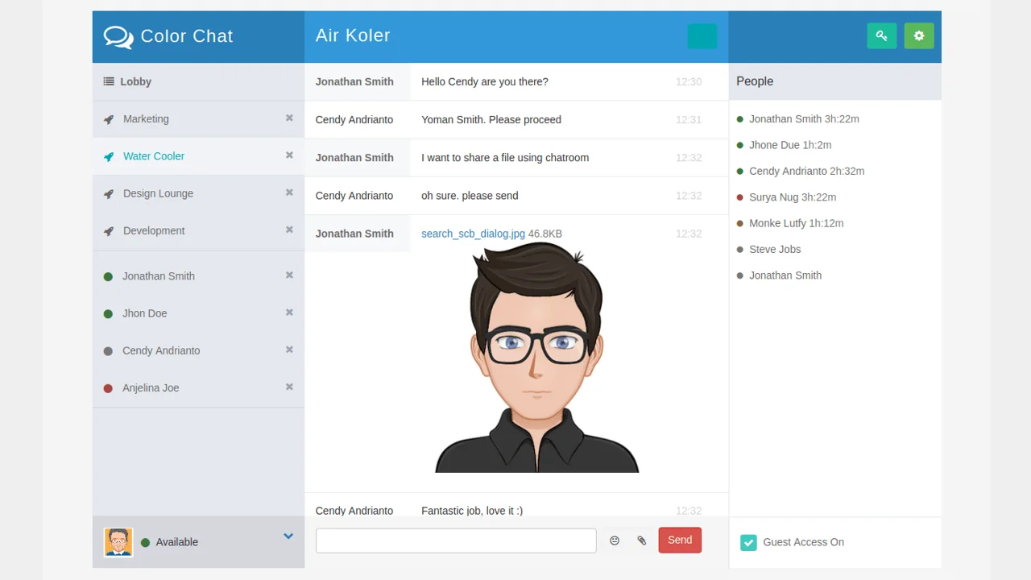Toggle the Guest Access On checkbox
1031x580 pixels.
[748, 542]
